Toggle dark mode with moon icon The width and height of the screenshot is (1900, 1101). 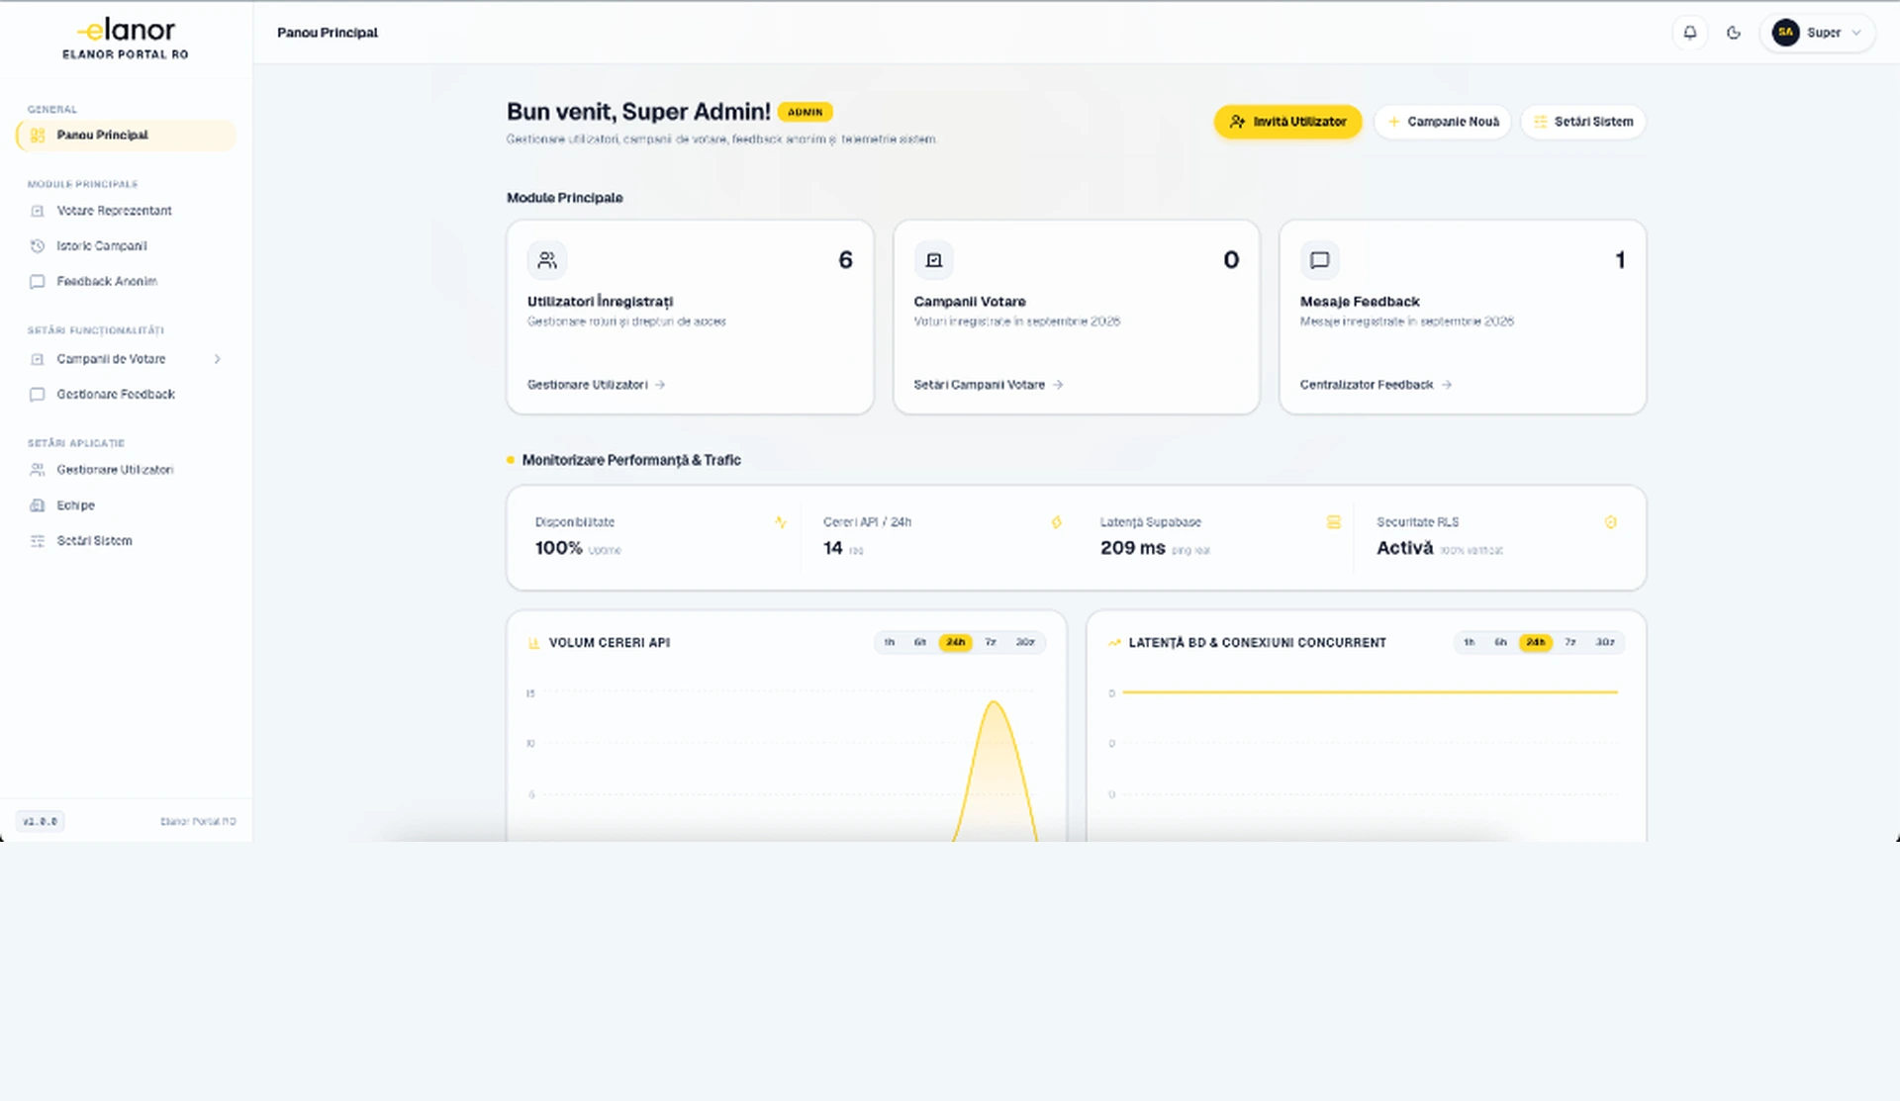(1734, 33)
